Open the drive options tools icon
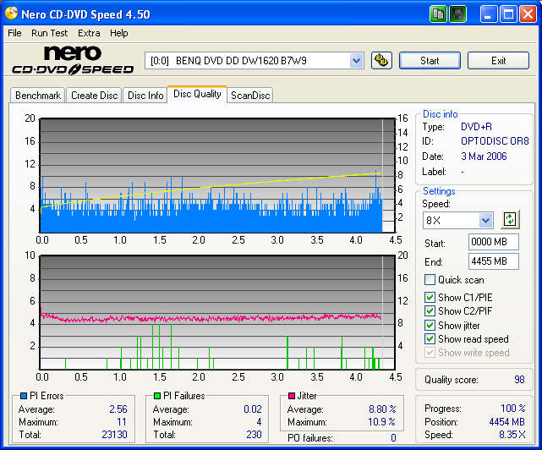This screenshot has height=450, width=542. [381, 61]
